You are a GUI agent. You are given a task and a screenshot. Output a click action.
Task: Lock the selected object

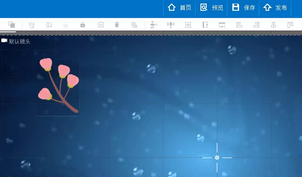83,25
